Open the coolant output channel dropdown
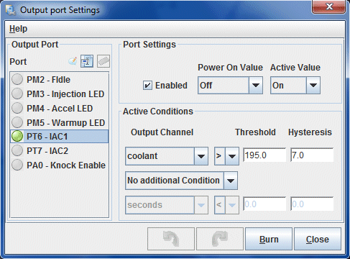This screenshot has width=350, height=259. coord(167,156)
